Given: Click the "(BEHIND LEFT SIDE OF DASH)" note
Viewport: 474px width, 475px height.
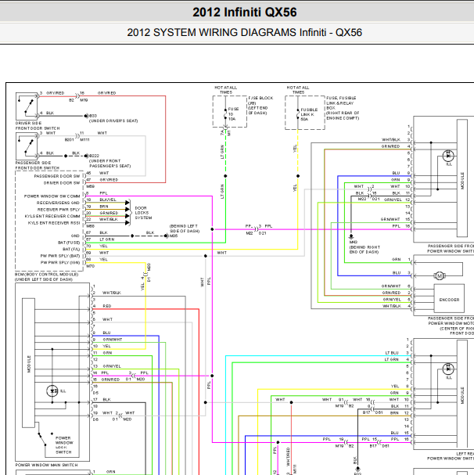Looking at the screenshot, I should click(185, 229).
